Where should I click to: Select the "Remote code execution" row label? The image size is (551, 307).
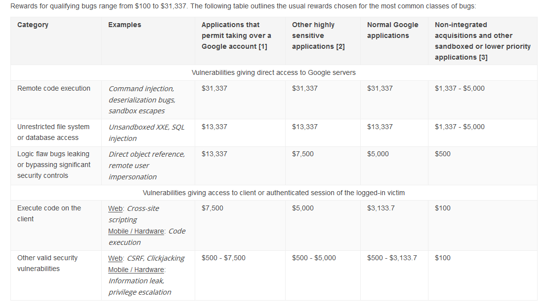pos(54,88)
